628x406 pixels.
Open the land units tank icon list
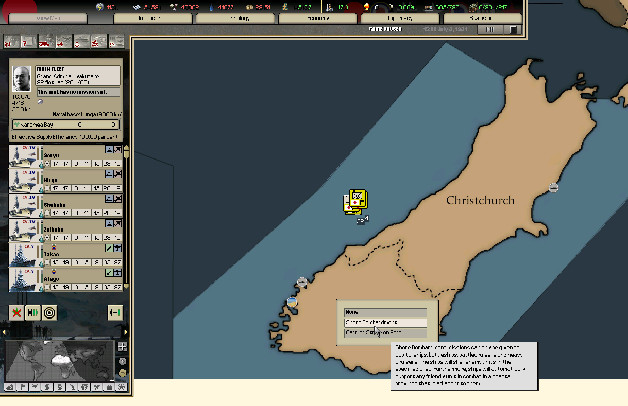coord(46,42)
